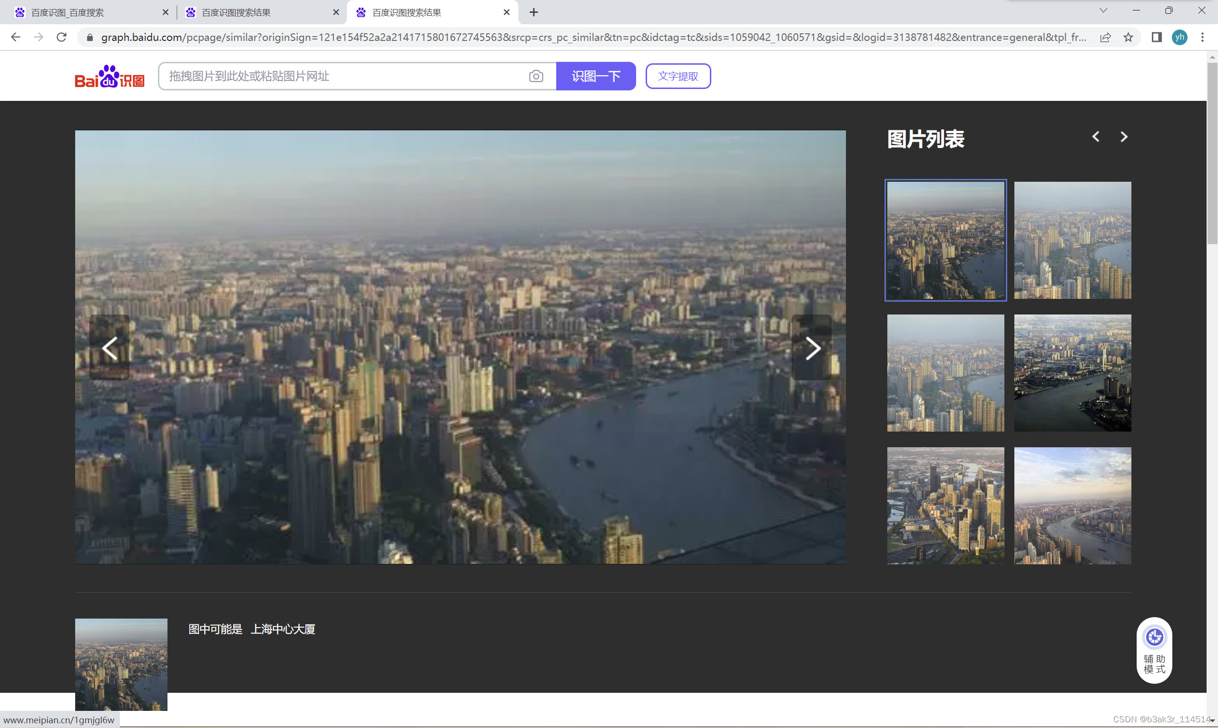Show next image with large right arrow
Screen dimensions: 1218x728
(812, 348)
